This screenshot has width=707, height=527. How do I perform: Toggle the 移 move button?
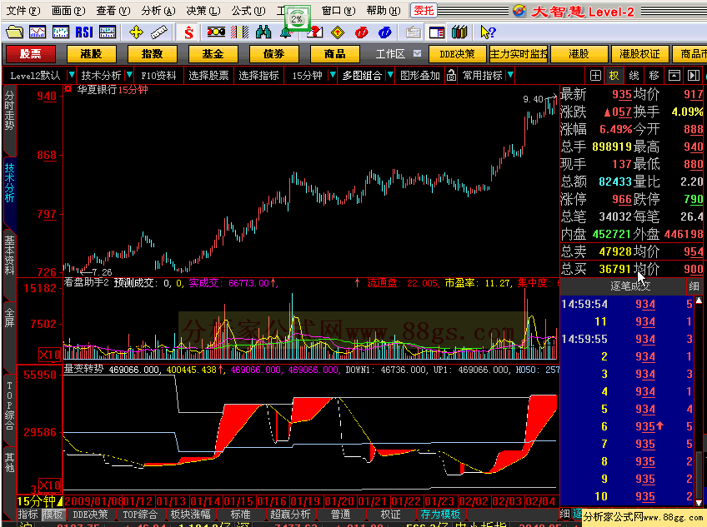(654, 75)
